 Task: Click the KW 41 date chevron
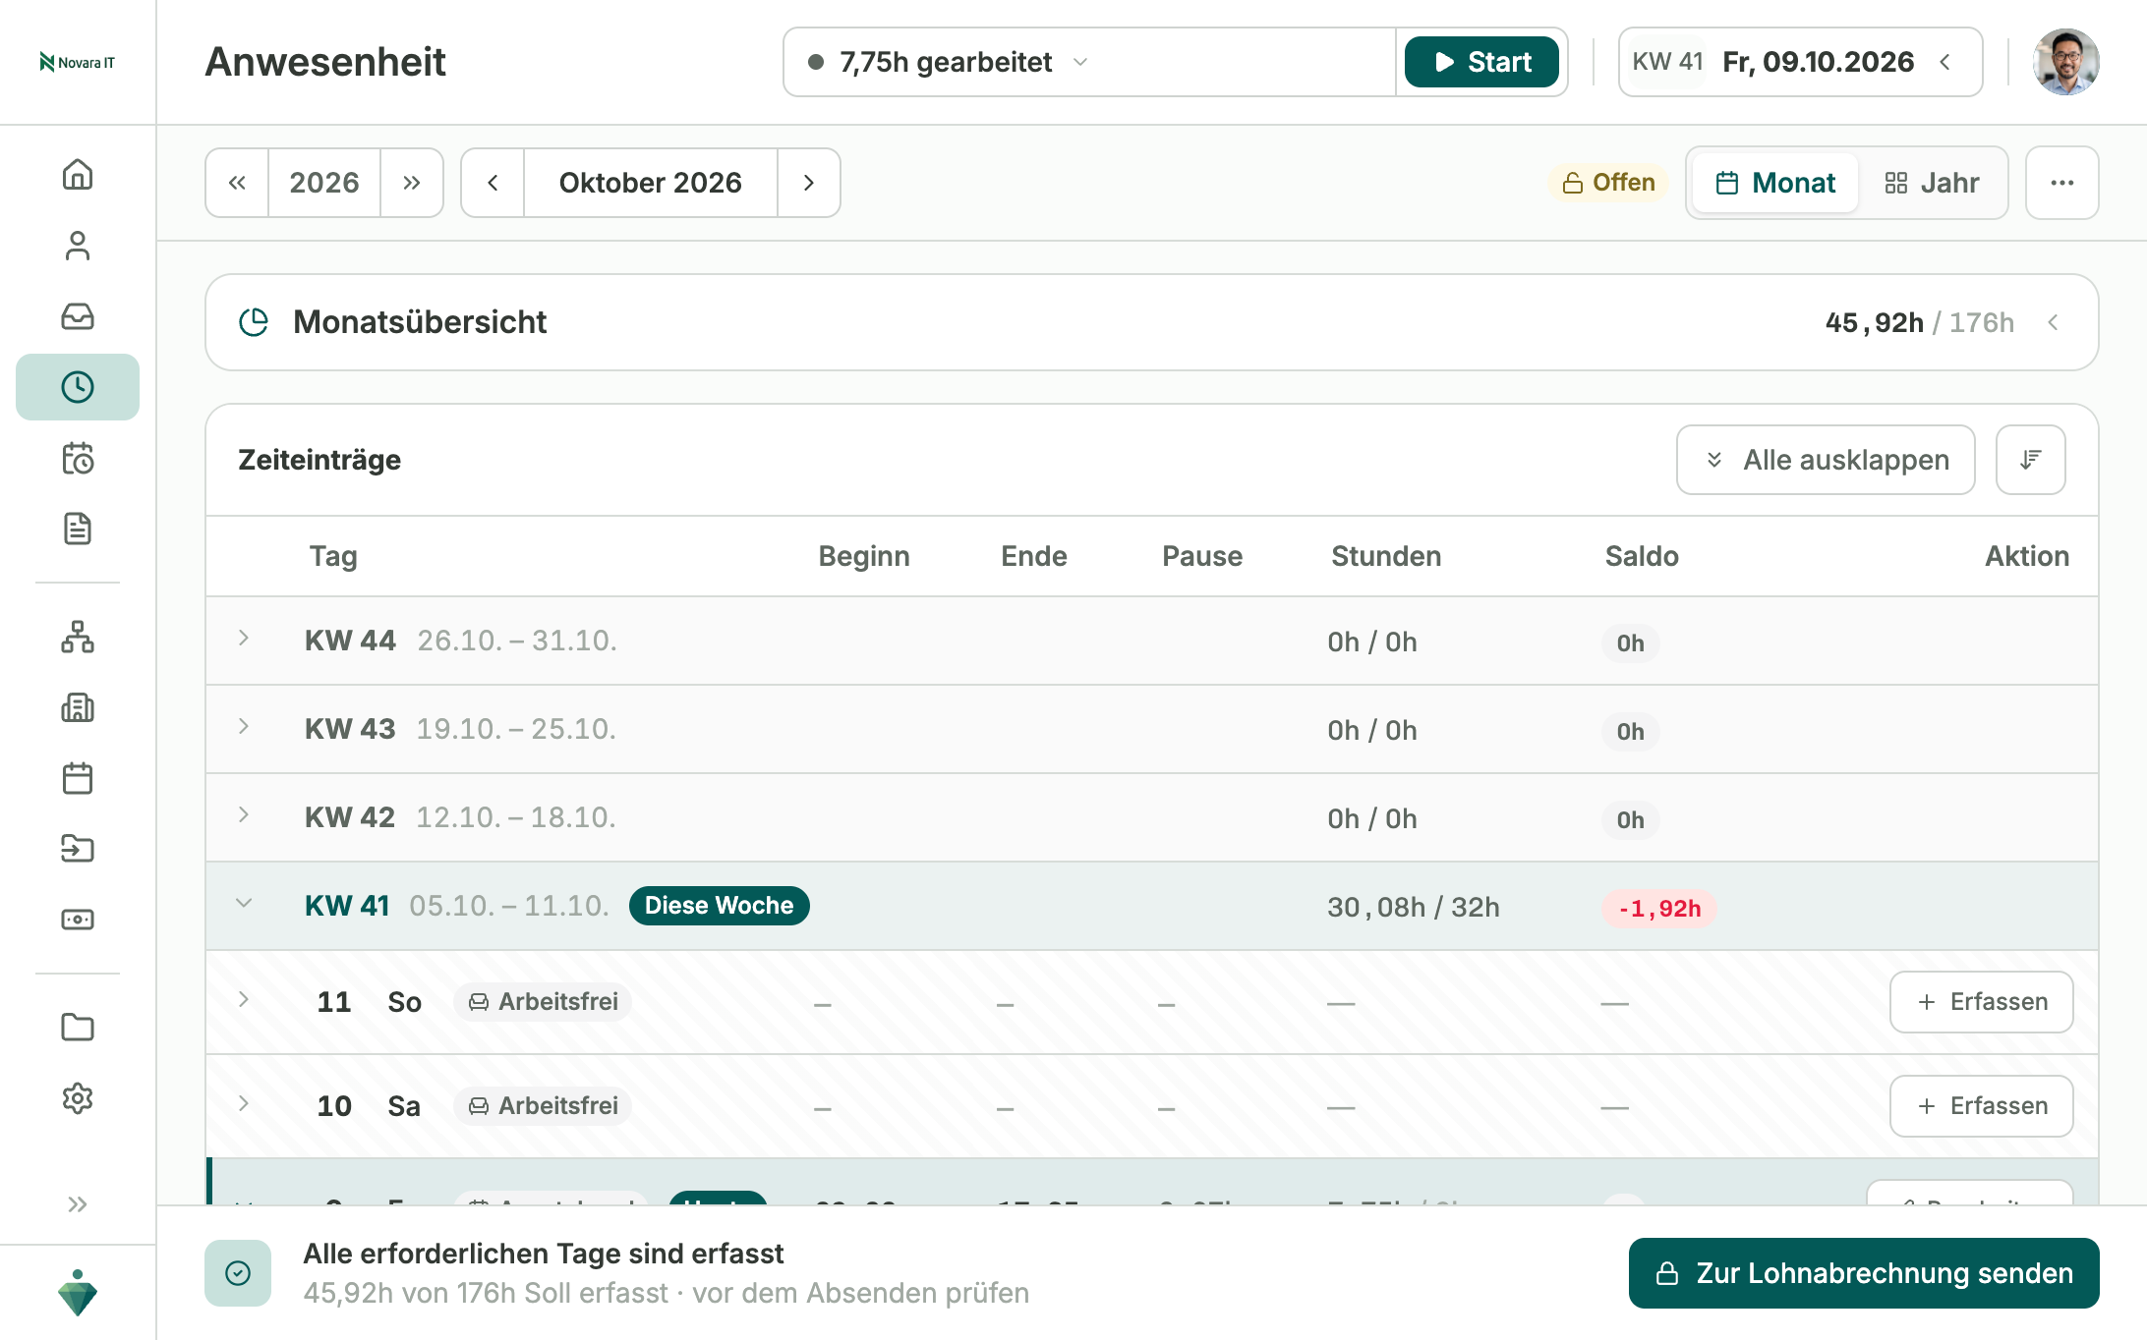coord(1945,62)
